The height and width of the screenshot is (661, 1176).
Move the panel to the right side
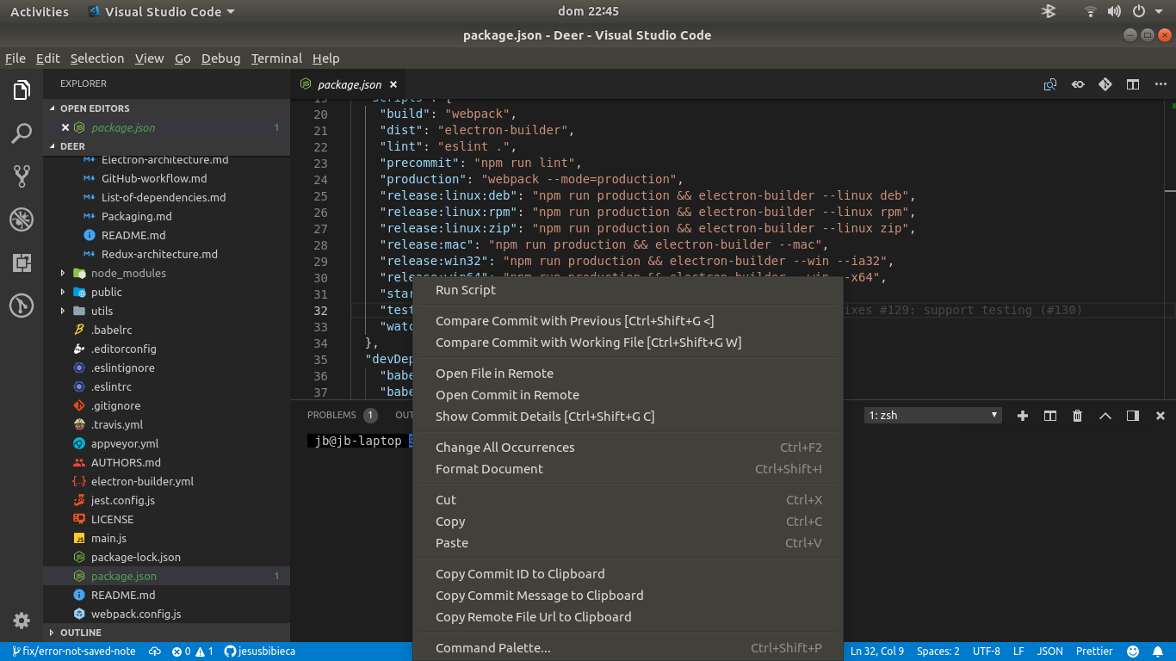(x=1133, y=416)
